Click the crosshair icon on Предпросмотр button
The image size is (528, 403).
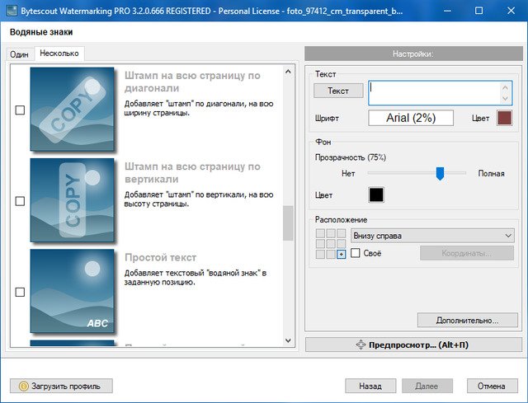(x=361, y=344)
